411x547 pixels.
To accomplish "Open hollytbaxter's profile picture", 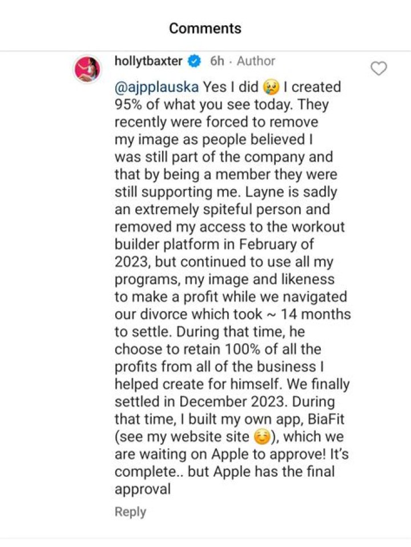I will [87, 70].
